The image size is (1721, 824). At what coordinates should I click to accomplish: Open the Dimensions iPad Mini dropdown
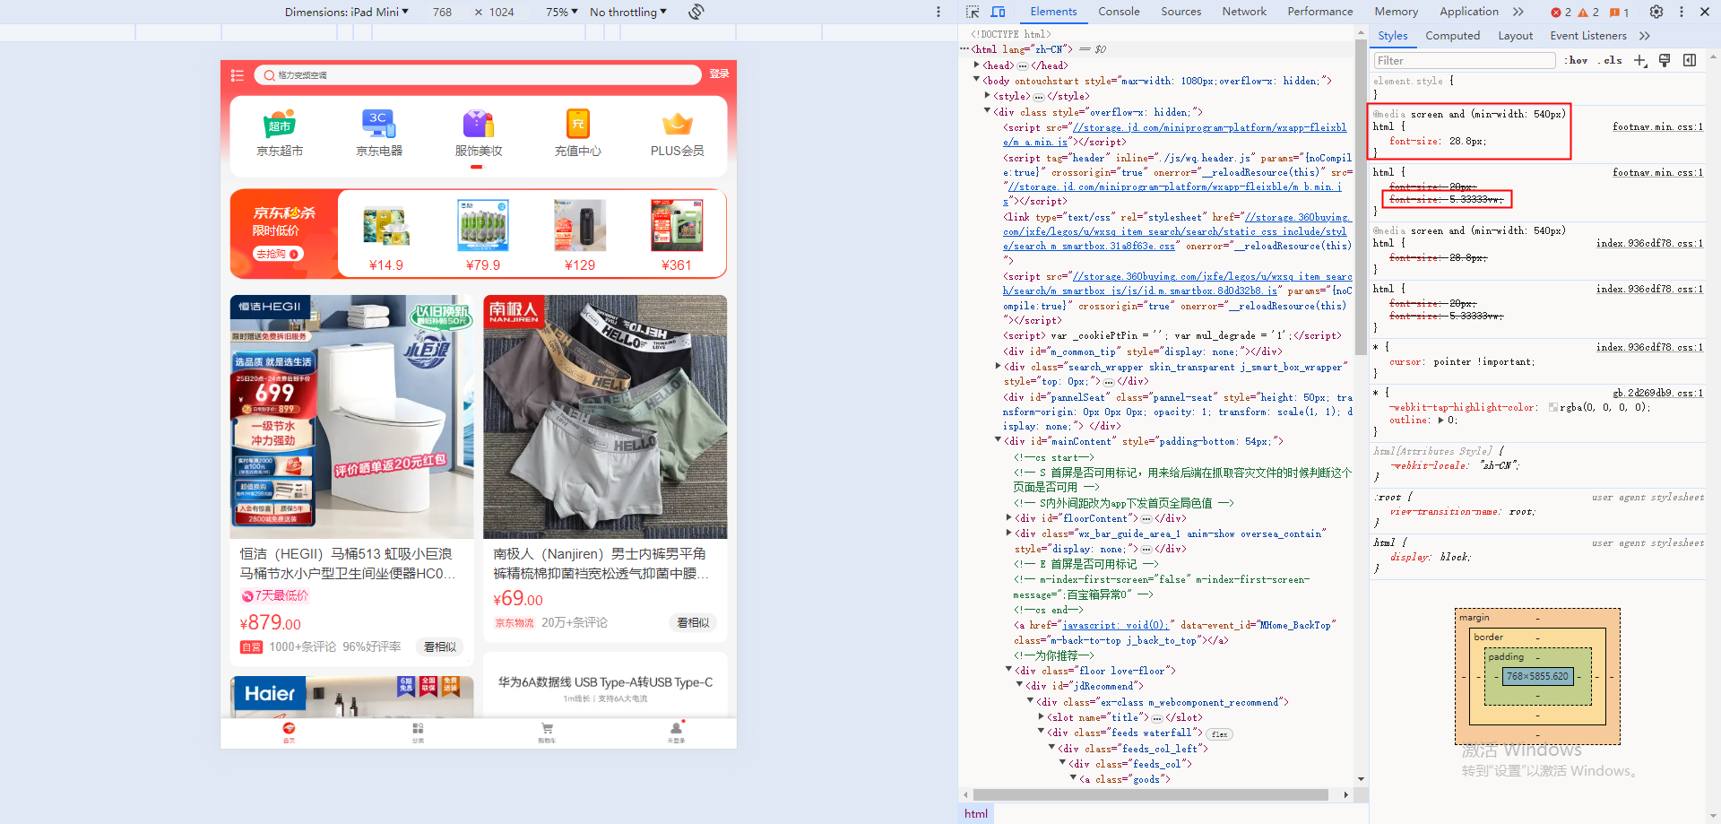coord(347,12)
